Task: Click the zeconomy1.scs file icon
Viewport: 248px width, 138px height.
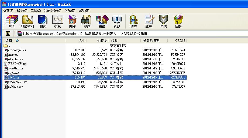Action: 6,82
